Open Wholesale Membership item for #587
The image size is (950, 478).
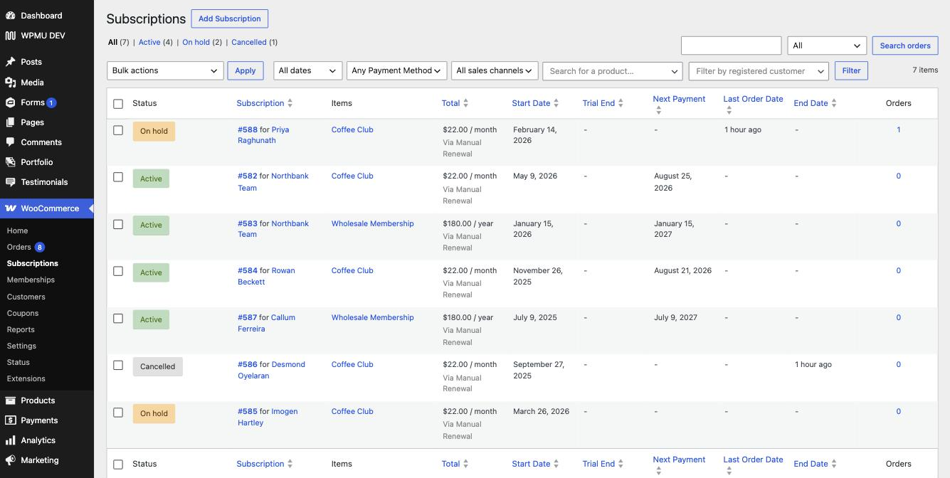372,318
